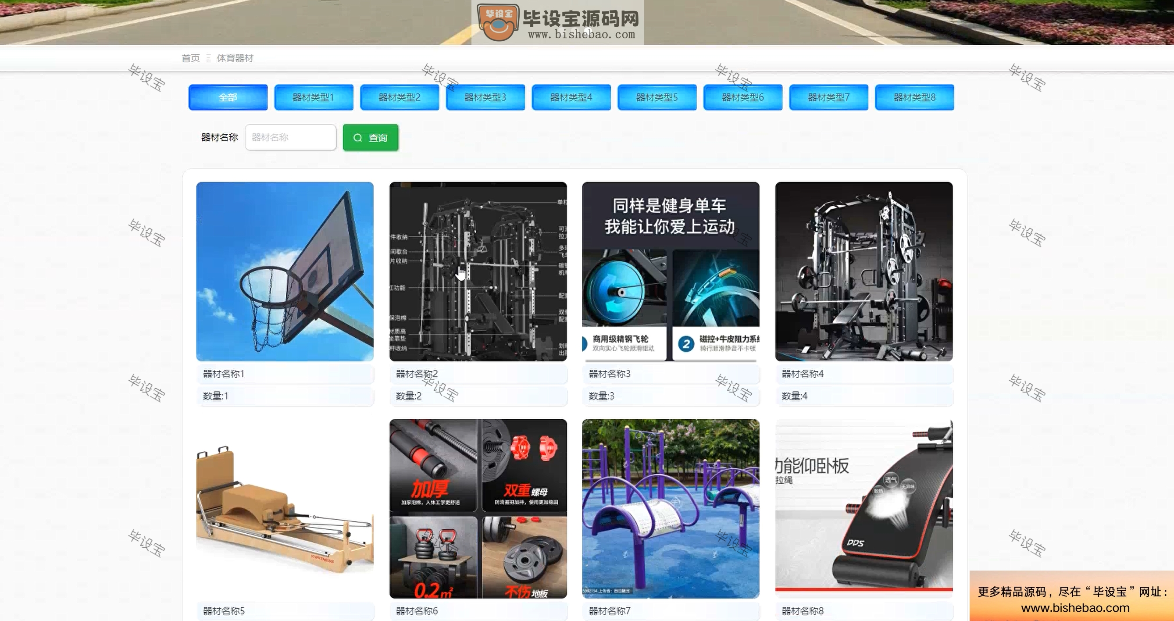Open the basketball hoop thumbnail
Viewport: 1174px width, 621px height.
(x=285, y=271)
